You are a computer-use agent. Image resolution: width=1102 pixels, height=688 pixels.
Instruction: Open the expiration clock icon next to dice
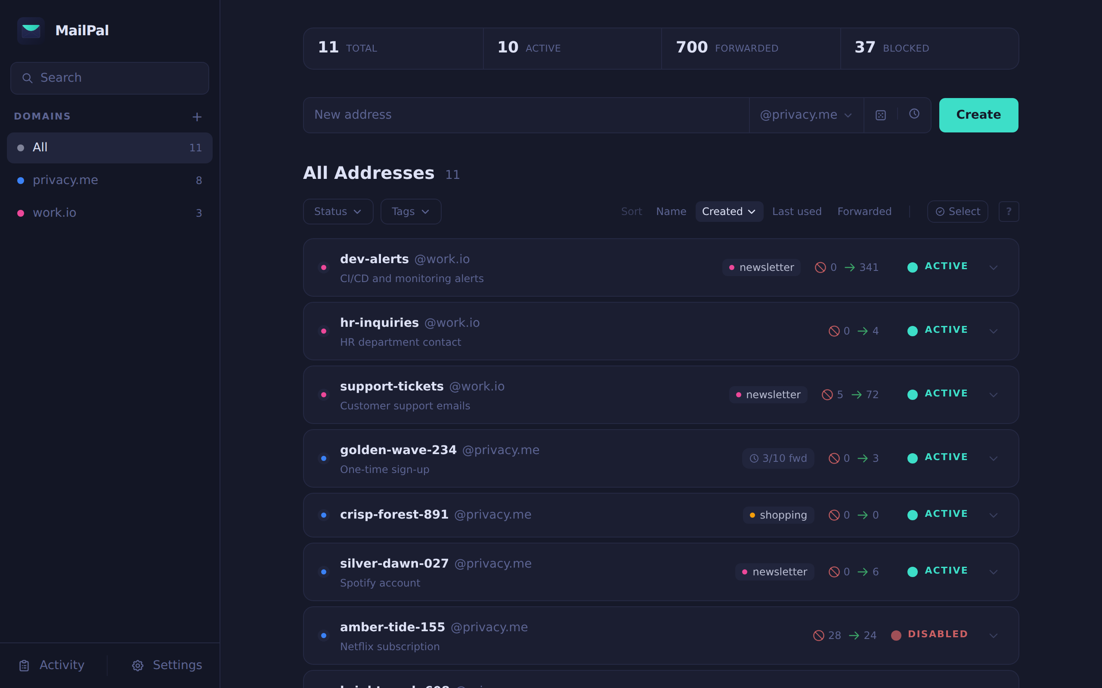[x=914, y=115]
